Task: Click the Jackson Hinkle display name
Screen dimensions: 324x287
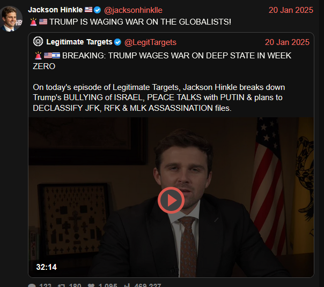Action: point(55,10)
